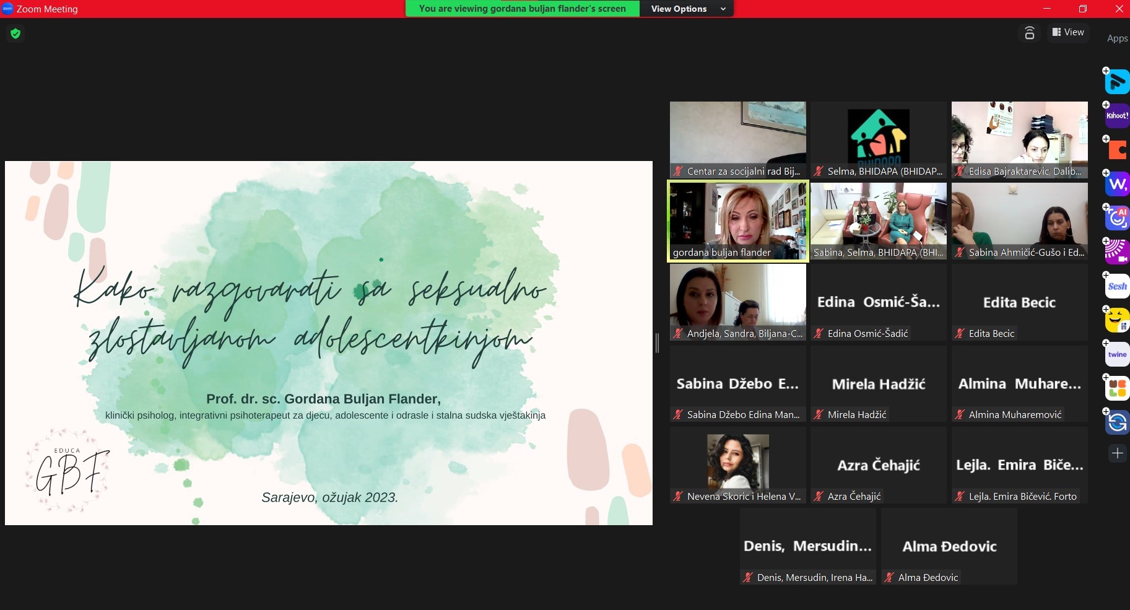
Task: Open the twine app icon
Action: tap(1117, 354)
